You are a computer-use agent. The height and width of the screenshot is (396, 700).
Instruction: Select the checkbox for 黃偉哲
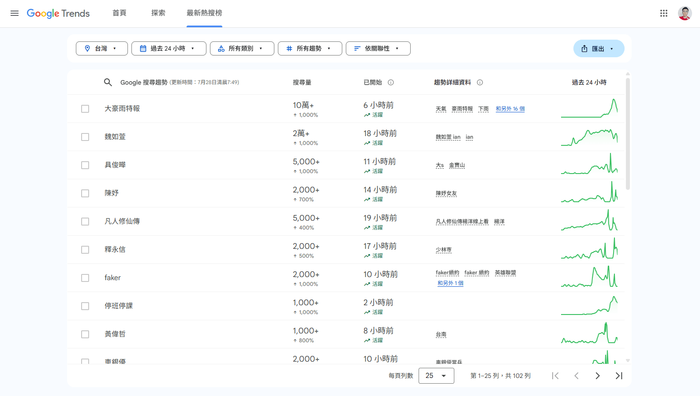point(85,334)
